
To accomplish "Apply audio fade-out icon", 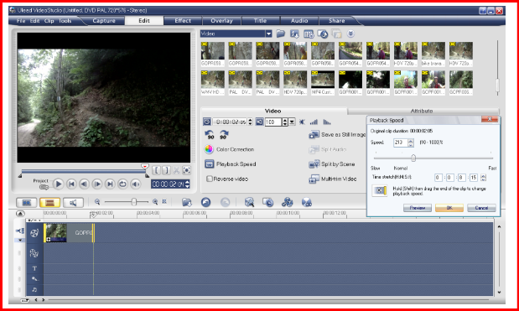I will click(327, 122).
